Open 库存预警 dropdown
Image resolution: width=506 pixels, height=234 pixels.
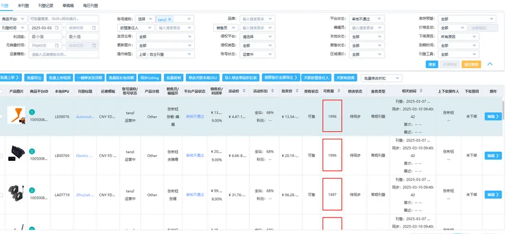pos(467,19)
